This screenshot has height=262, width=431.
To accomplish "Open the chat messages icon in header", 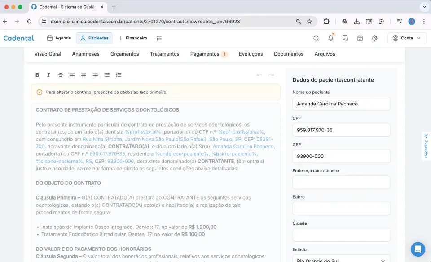I will (x=345, y=38).
